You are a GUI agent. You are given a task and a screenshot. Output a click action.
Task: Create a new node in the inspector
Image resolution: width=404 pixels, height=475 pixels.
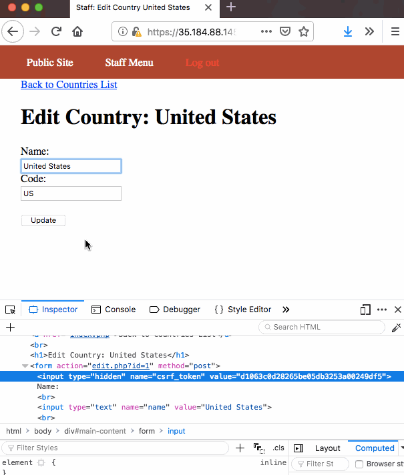point(10,327)
